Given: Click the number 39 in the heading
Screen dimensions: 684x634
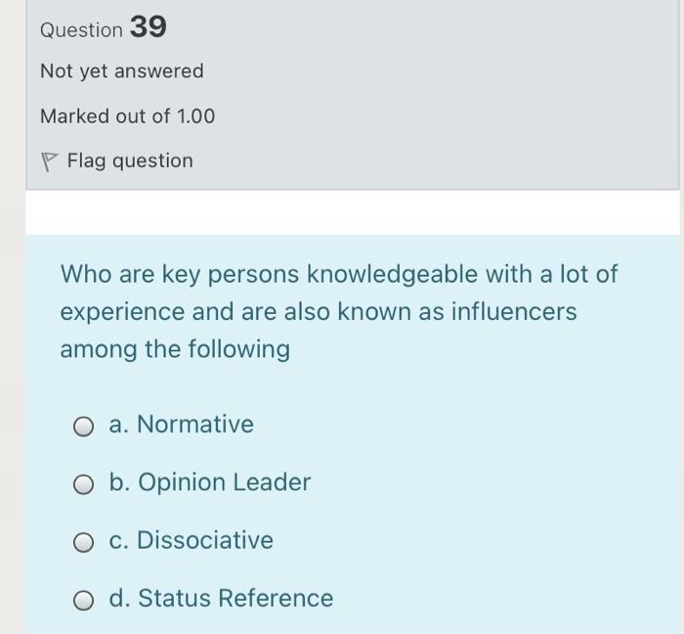Looking at the screenshot, I should tap(148, 27).
